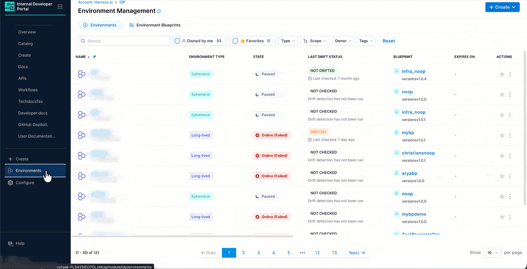The image size is (527, 269).
Task: Open the per page count dropdown
Action: point(492,253)
